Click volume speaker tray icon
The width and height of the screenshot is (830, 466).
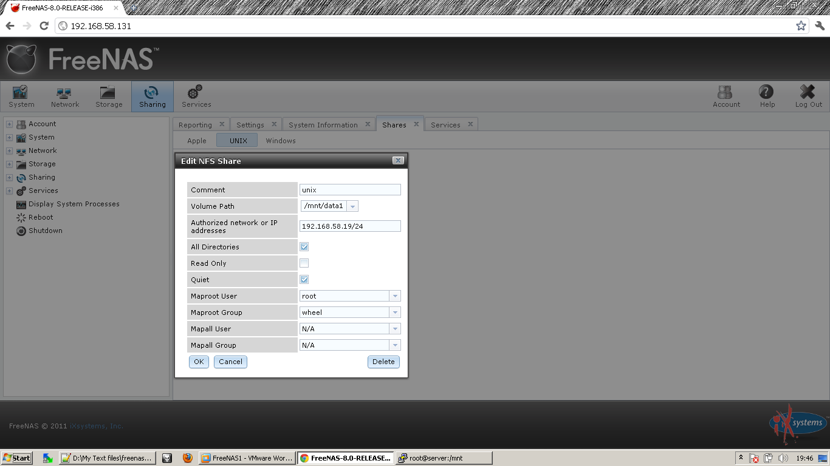coord(783,458)
